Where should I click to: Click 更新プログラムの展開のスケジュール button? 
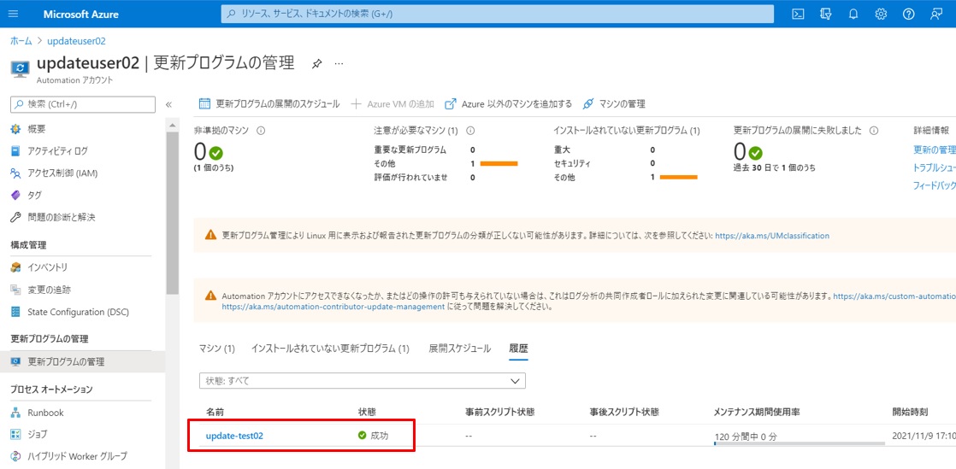click(x=269, y=104)
